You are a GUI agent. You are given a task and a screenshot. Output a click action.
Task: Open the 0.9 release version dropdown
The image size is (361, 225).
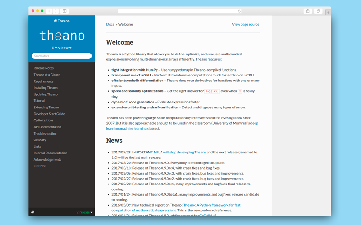coord(61,48)
